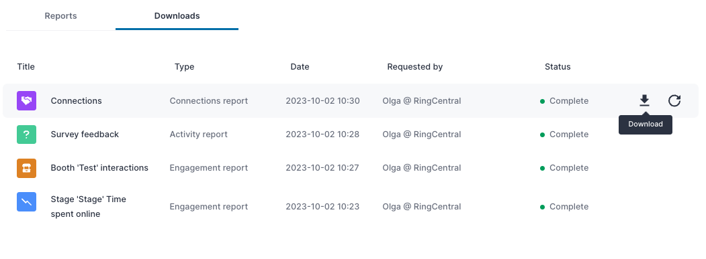706x259 pixels.
Task: Click the orange booth icon
Action: 27,168
